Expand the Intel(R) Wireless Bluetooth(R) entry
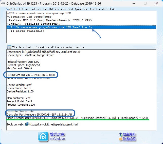 tap(34, 24)
